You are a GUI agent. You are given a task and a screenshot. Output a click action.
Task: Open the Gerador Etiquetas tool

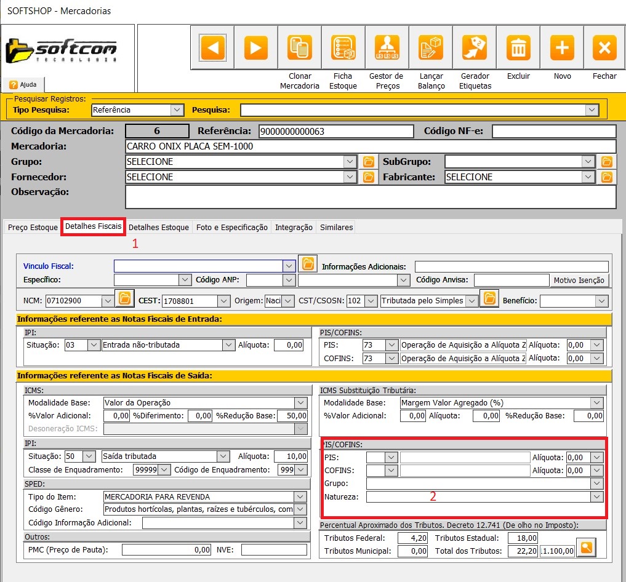coord(475,47)
